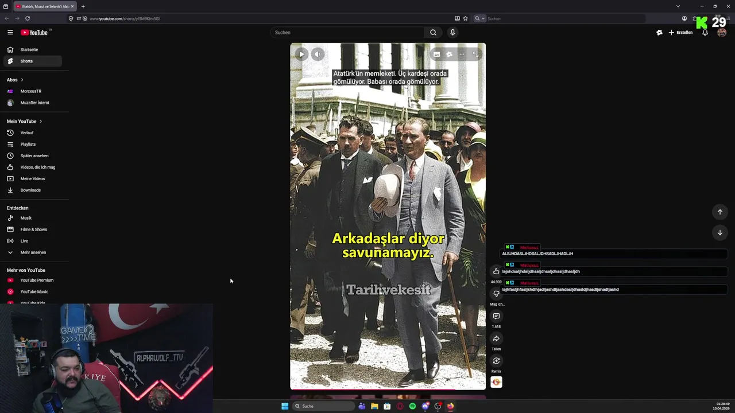Open Microsoft Store from taskbar
Screen dimensions: 735x413
387,406
